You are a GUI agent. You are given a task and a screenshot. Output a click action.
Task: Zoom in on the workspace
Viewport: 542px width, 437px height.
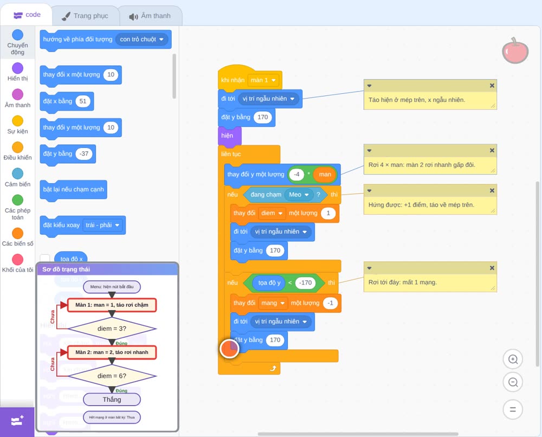point(513,359)
